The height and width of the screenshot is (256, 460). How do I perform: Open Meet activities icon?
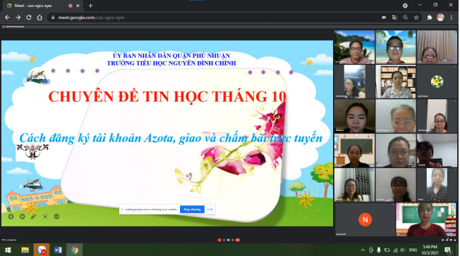click(455, 241)
